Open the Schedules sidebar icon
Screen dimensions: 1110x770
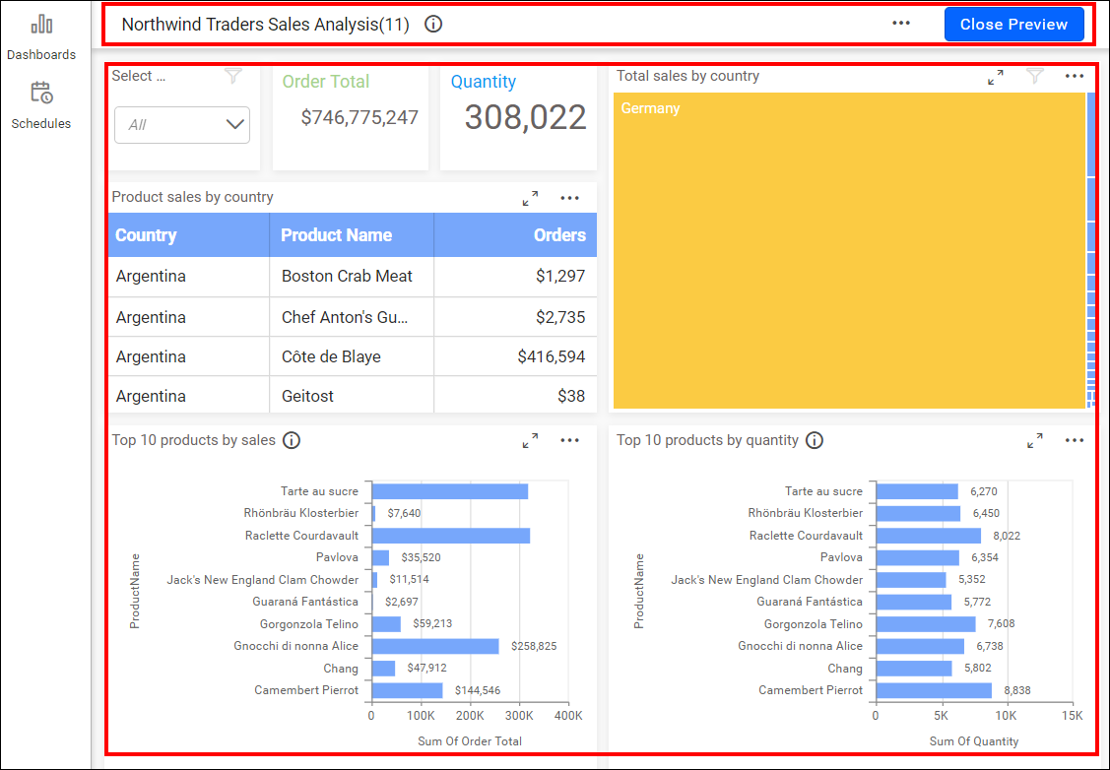tap(41, 94)
